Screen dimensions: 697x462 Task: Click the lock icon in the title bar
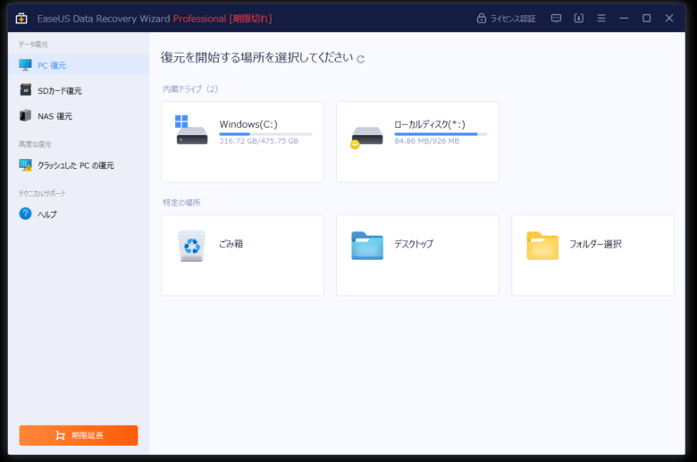click(481, 18)
